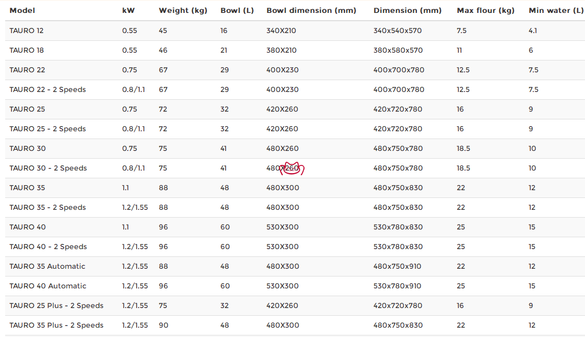Viewport: 585px width, 337px height.
Task: Click bowl dimension 380X210
Action: point(281,50)
